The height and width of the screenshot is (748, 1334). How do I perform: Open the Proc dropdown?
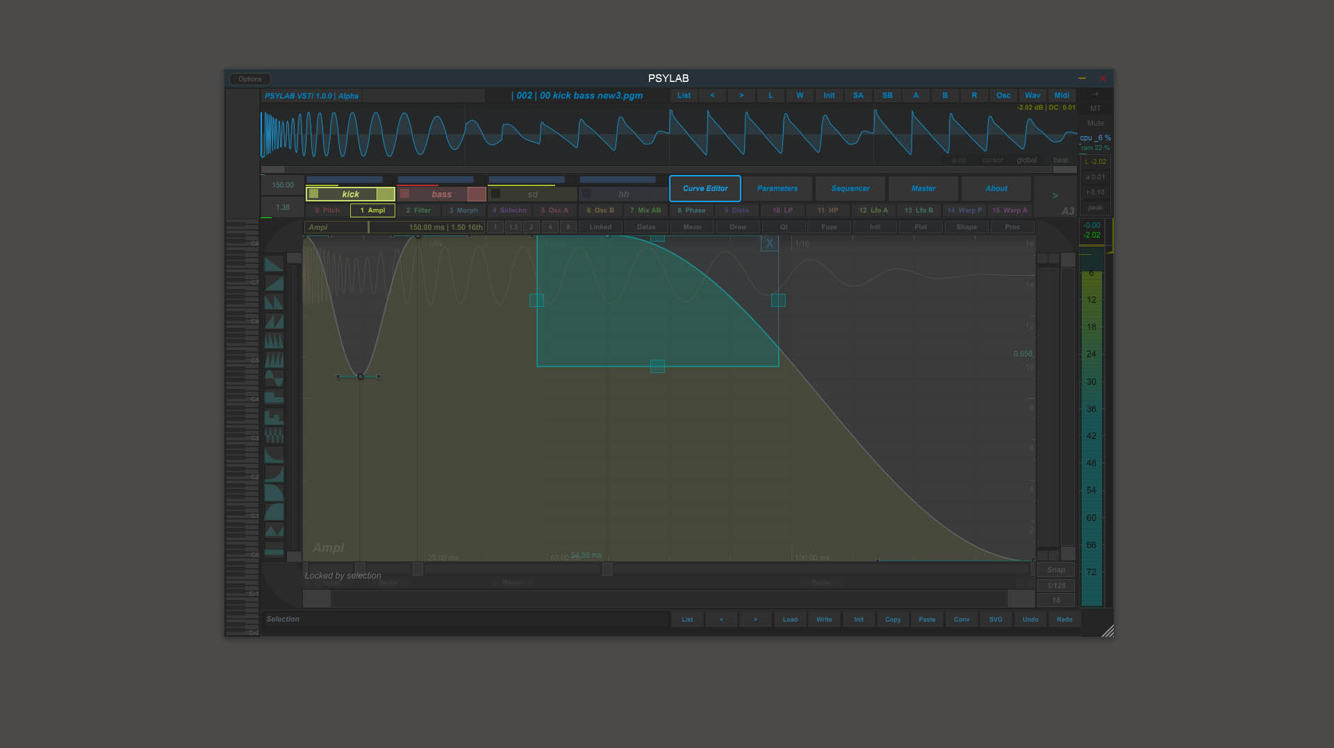click(x=1012, y=227)
